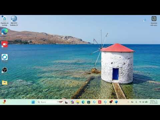Expand the hidden system tray icons chevron
This screenshot has width=160, height=120.
click(128, 102)
